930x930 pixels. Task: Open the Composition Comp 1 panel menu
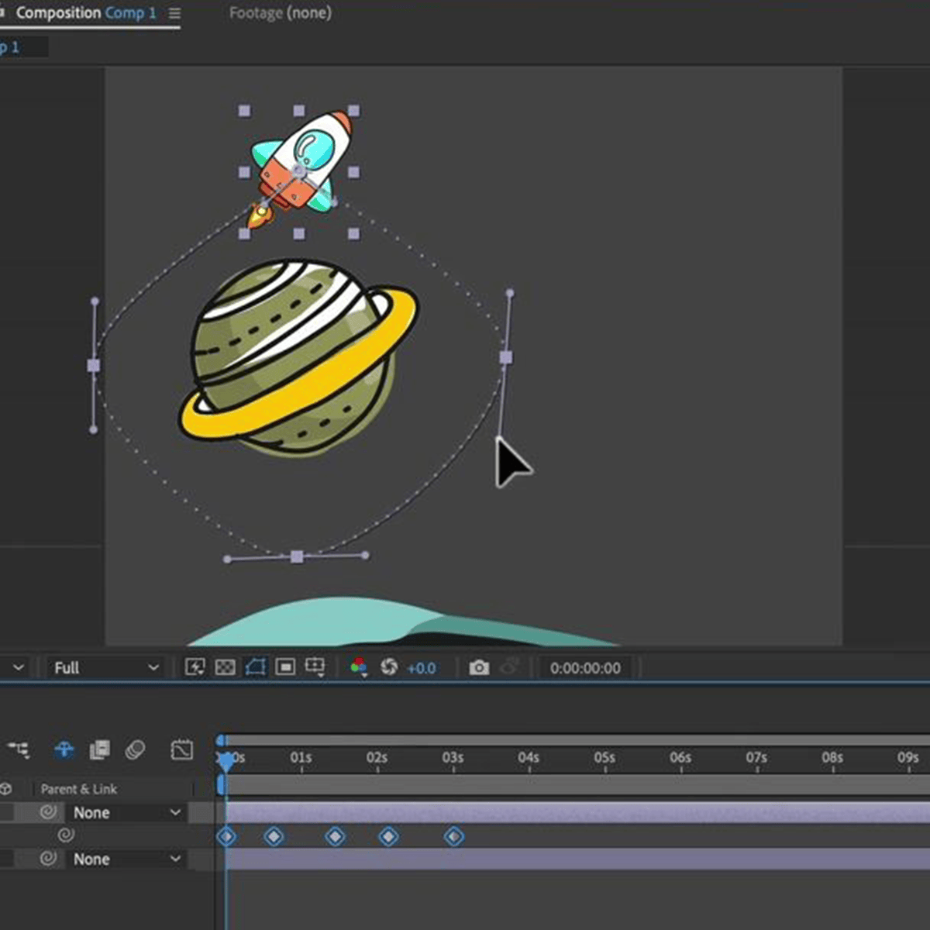[x=175, y=13]
